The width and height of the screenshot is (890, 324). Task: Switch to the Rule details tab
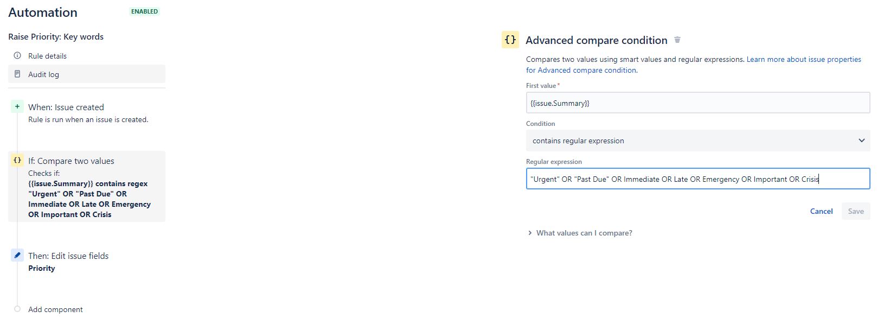(x=47, y=55)
